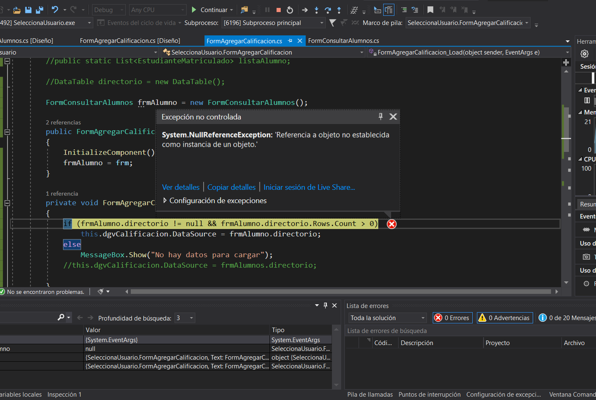Open Inspección 1 tab

[64, 394]
